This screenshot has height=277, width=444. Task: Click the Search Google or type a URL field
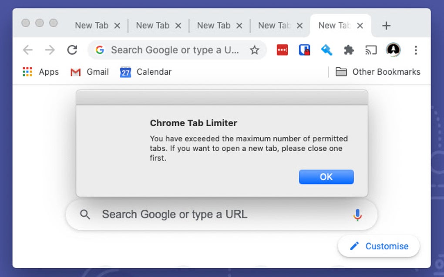[x=196, y=214]
